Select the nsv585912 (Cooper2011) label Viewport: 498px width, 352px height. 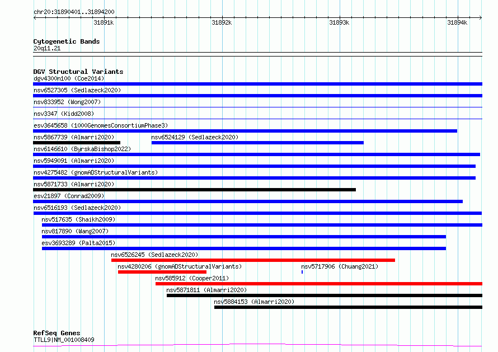192,278
